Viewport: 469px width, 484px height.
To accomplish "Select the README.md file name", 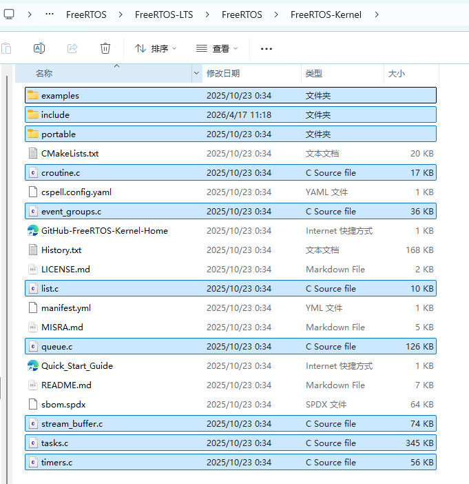I will pyautogui.click(x=66, y=385).
